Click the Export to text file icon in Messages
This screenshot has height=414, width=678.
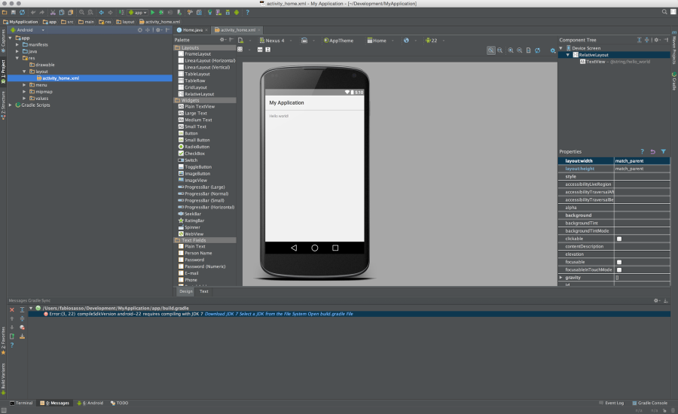pyautogui.click(x=12, y=336)
